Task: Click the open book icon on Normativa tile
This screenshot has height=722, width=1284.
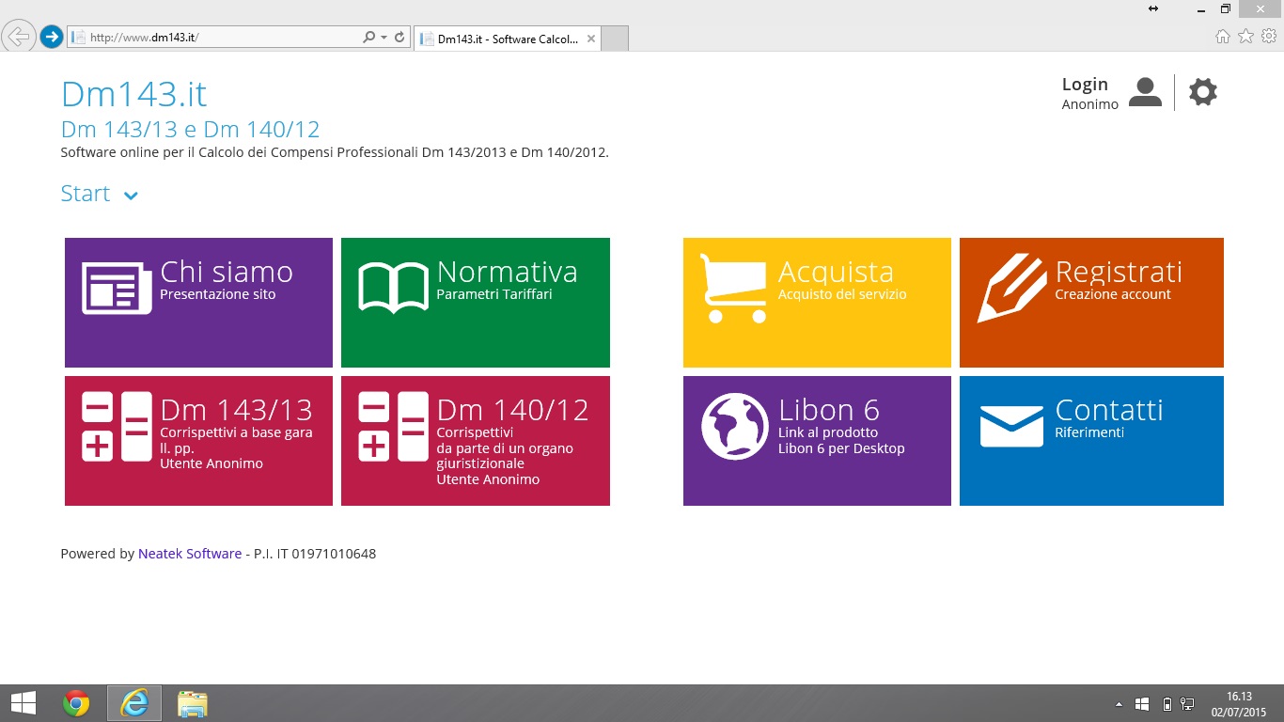Action: coord(394,288)
